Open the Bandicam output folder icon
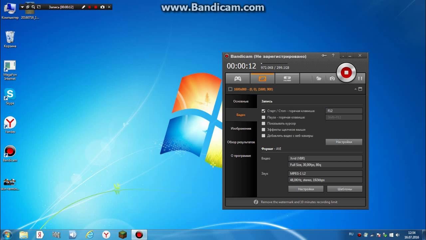Screen dimensions: 426x240 pos(319,79)
